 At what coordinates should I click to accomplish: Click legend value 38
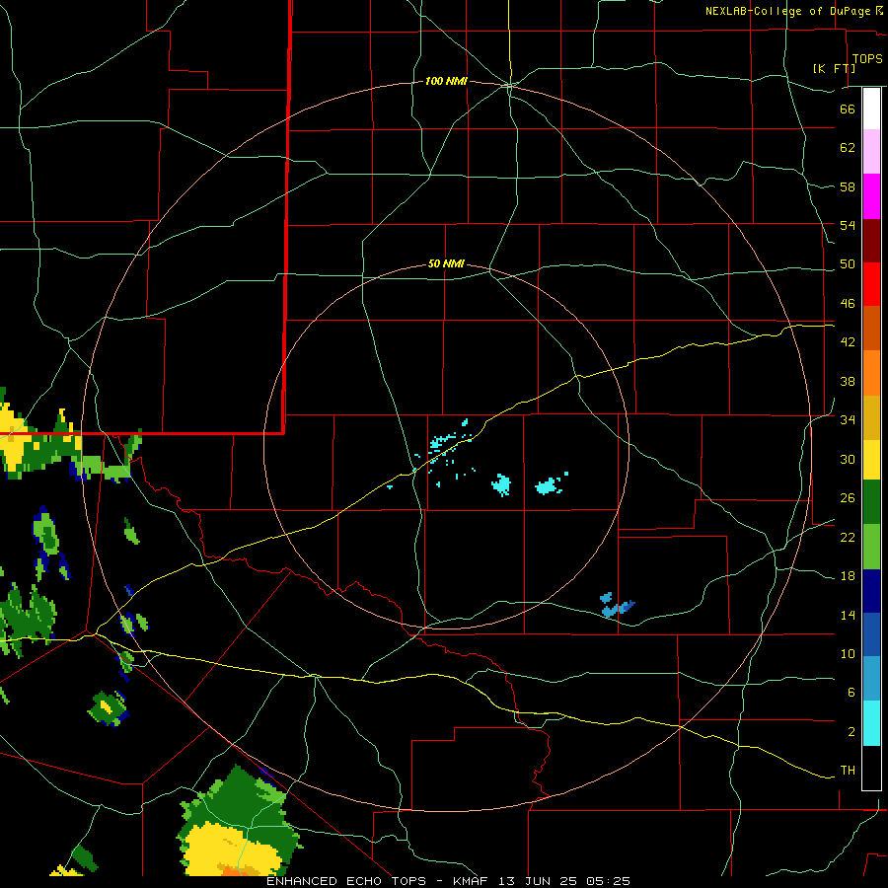[848, 381]
